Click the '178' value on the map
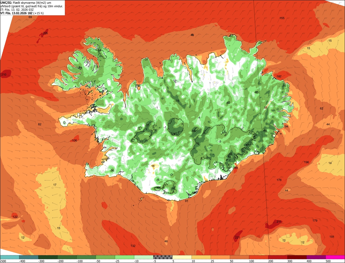This screenshot has width=345, height=263. tap(279, 180)
